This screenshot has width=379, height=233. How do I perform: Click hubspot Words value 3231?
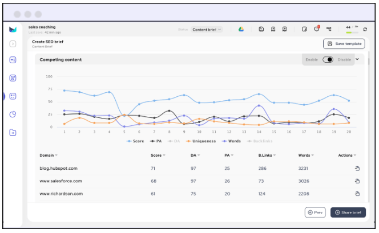[x=303, y=169]
